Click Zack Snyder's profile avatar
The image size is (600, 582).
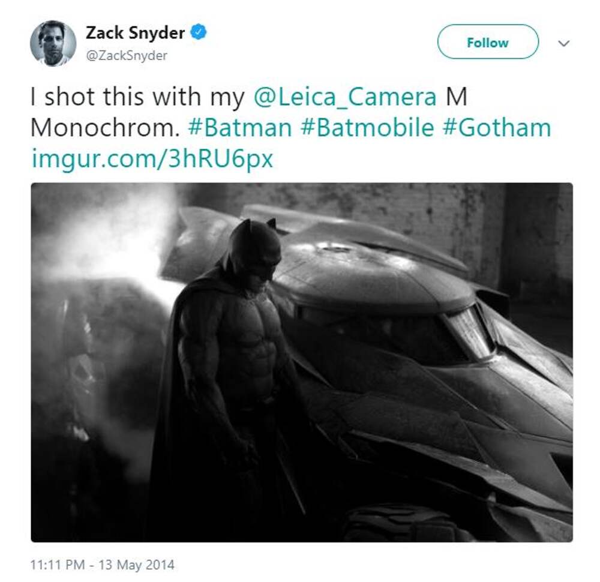pyautogui.click(x=53, y=43)
